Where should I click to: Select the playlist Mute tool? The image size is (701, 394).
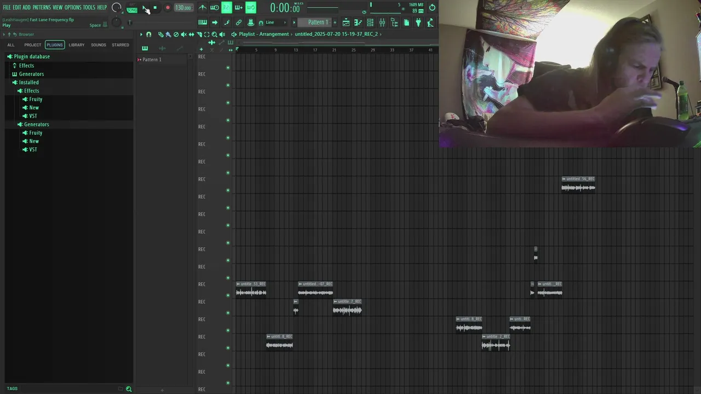[x=183, y=34]
